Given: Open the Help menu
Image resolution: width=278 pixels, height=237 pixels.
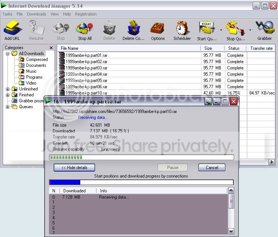Looking at the screenshot, I should (x=67, y=14).
